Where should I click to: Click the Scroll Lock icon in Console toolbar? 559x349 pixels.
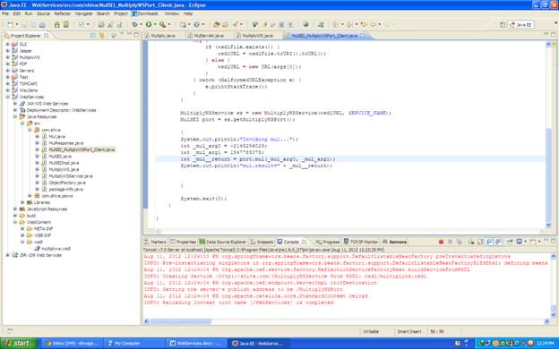coord(480,242)
